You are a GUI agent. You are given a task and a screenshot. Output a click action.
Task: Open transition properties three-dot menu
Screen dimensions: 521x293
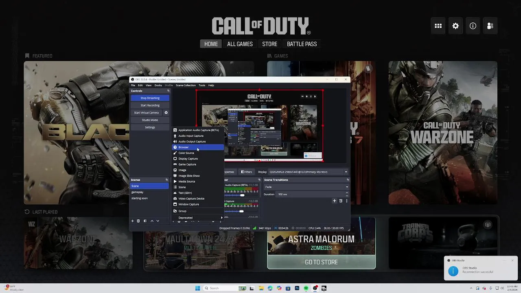346,201
